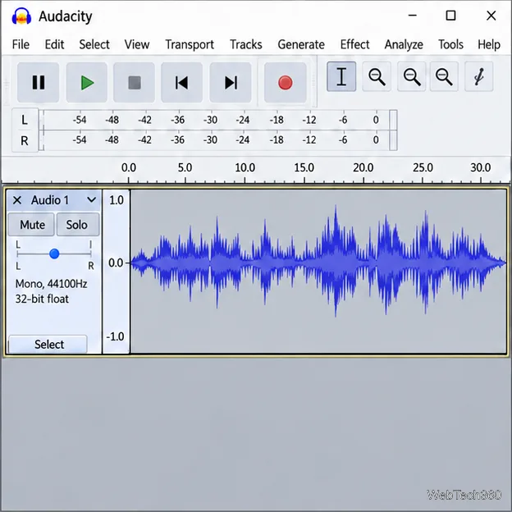The width and height of the screenshot is (512, 512).
Task: Pause playback with the Pause button
Action: [39, 82]
